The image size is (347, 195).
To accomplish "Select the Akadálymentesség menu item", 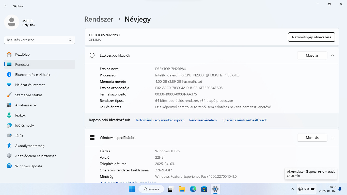I will 40,146.
